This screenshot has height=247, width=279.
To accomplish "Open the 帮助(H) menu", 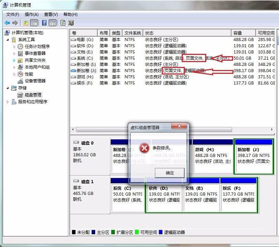I will (x=70, y=14).
